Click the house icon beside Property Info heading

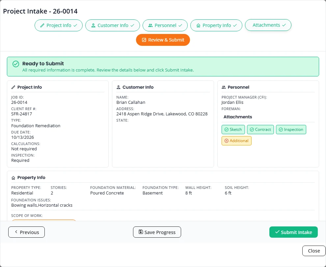13,178
